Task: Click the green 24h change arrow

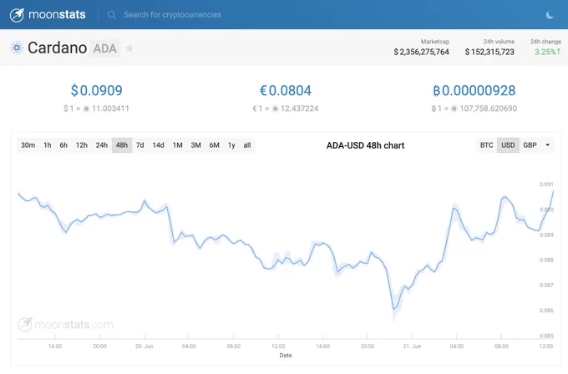Action: 558,52
